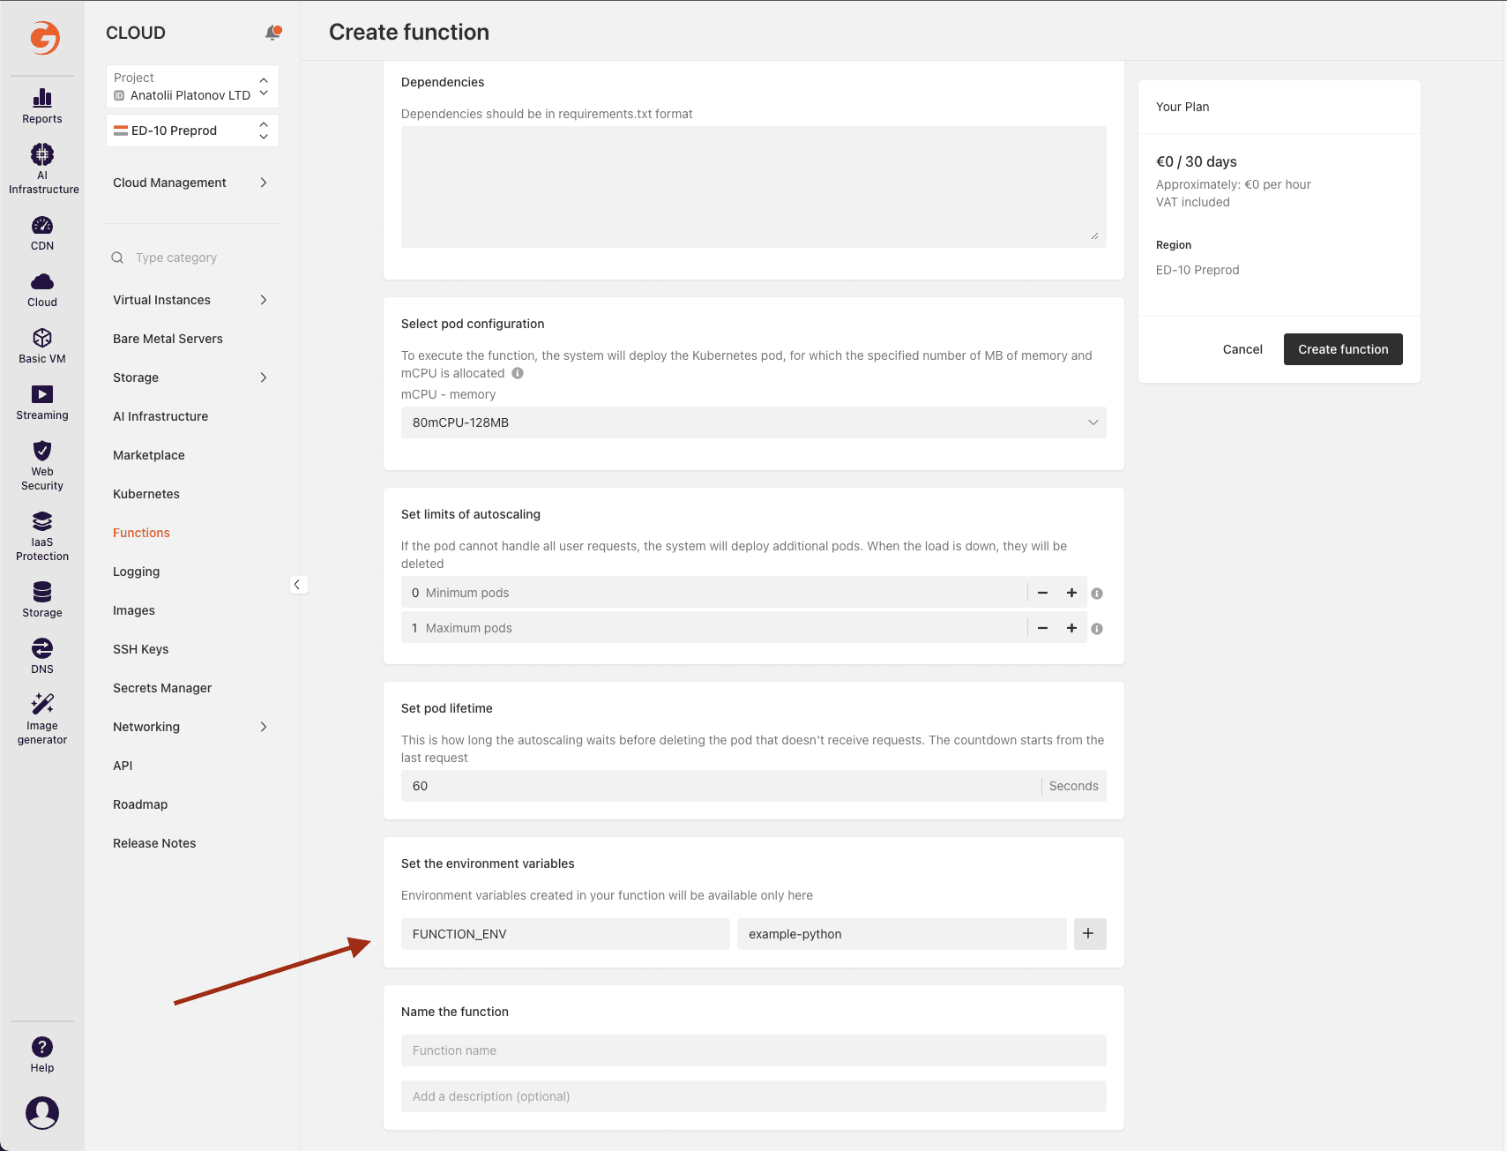Viewport: 1507px width, 1151px height.
Task: Click the info icon for Maximum pods
Action: click(x=1097, y=629)
